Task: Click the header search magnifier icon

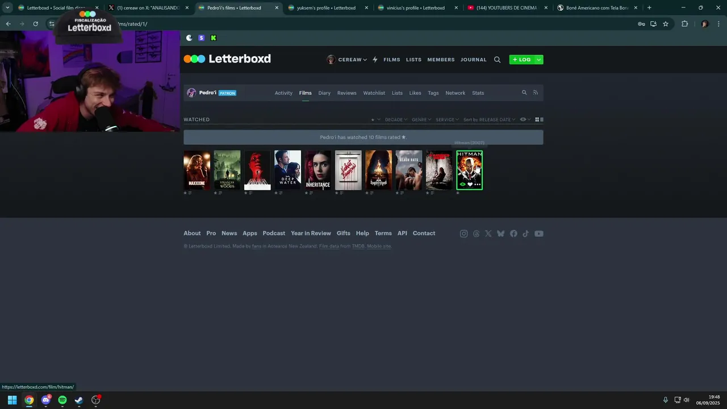Action: pos(497,60)
